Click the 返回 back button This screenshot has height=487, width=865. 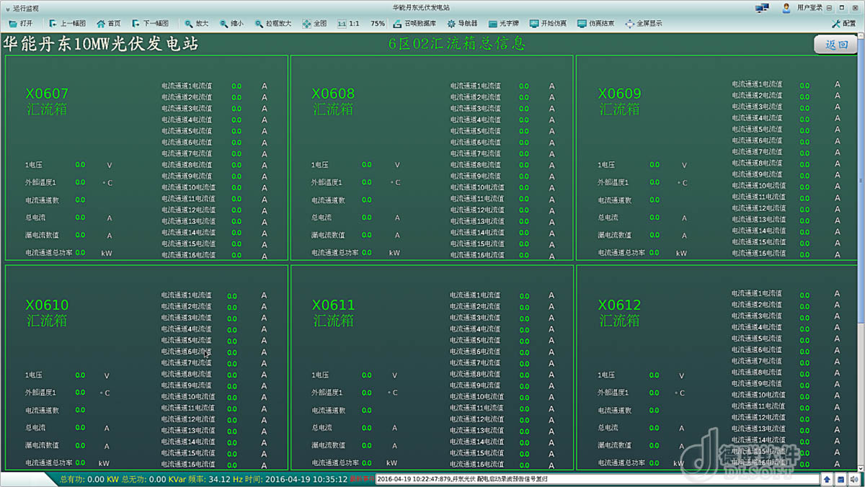point(836,45)
